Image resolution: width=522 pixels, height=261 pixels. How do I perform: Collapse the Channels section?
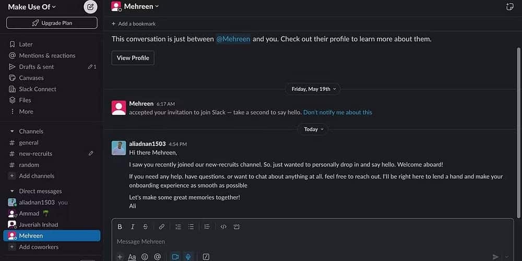[x=12, y=132]
